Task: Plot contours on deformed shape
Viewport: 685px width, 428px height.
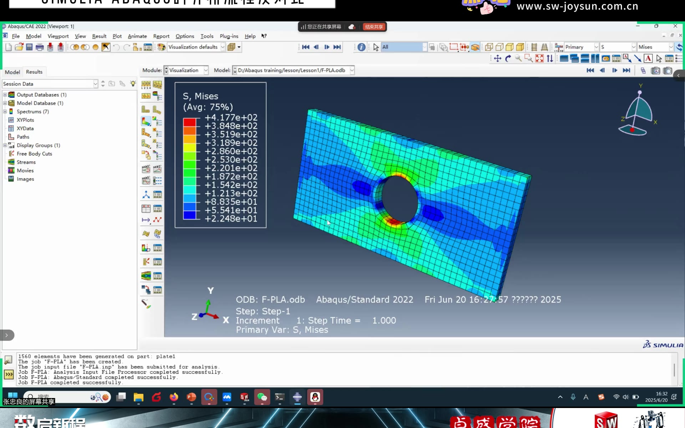Action: [146, 122]
